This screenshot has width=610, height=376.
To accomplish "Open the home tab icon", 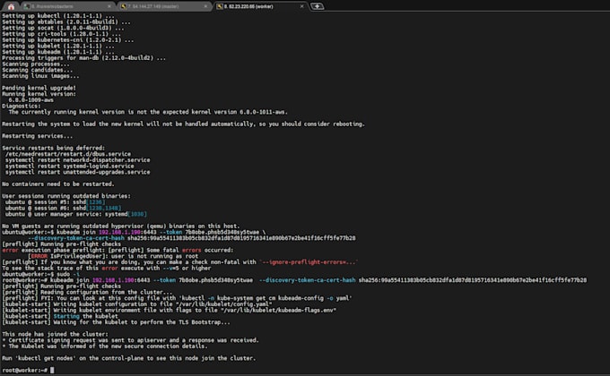I will click(11, 6).
